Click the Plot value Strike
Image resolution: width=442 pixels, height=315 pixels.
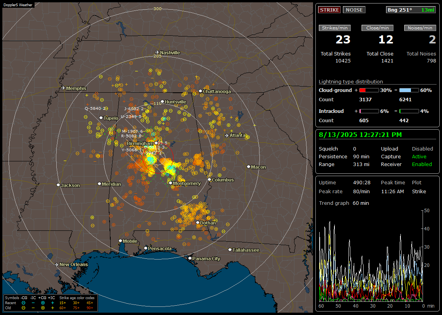(419, 191)
